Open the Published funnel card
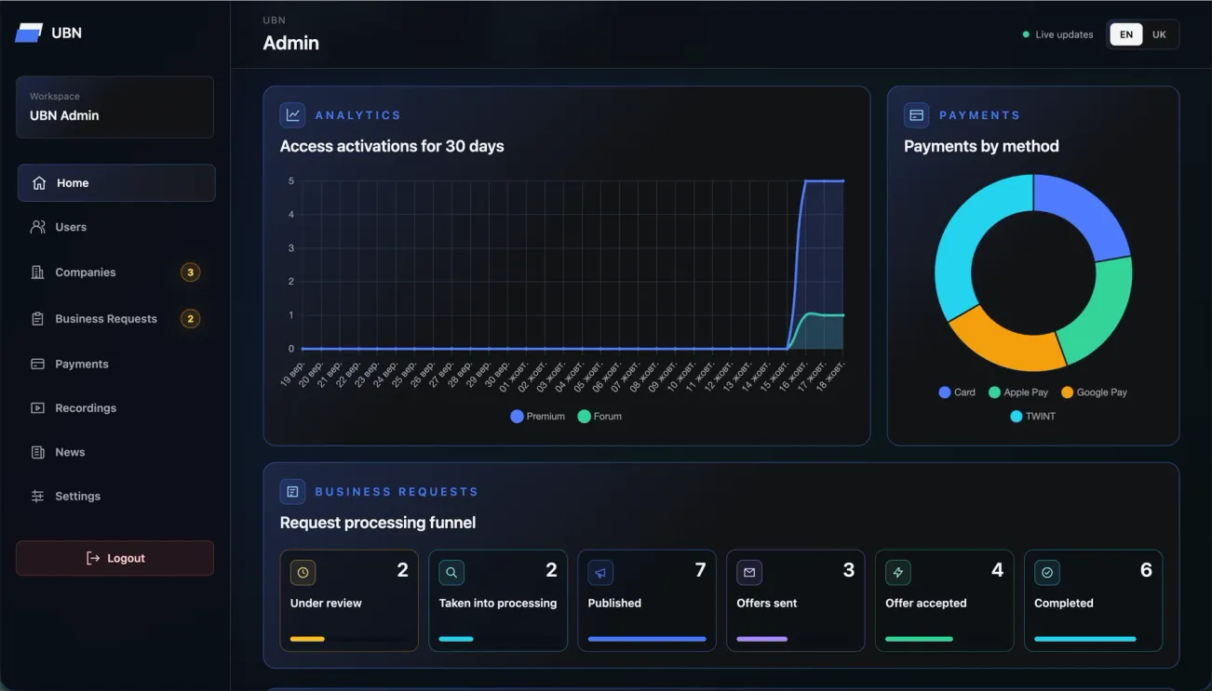Viewport: 1212px width, 691px height. click(647, 601)
